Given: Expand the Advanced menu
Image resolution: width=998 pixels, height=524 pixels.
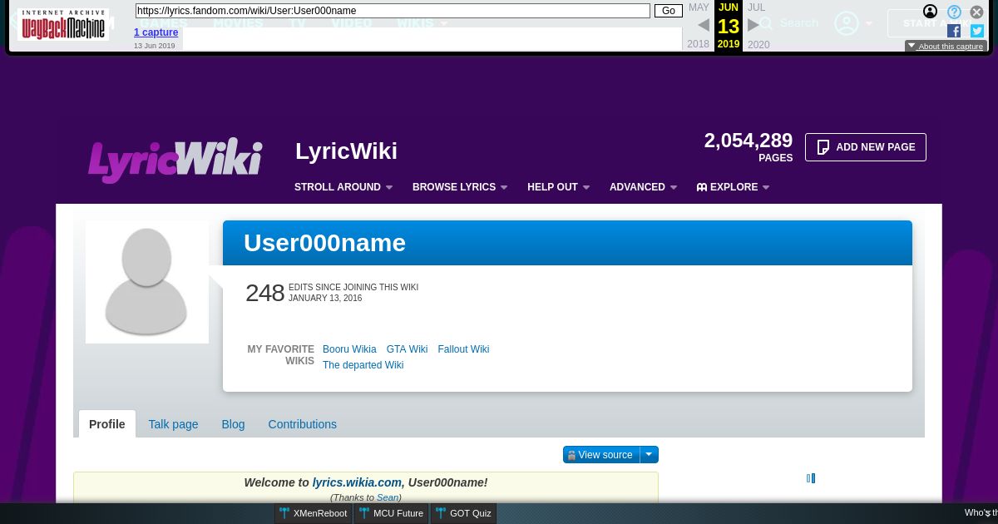Looking at the screenshot, I should (643, 187).
